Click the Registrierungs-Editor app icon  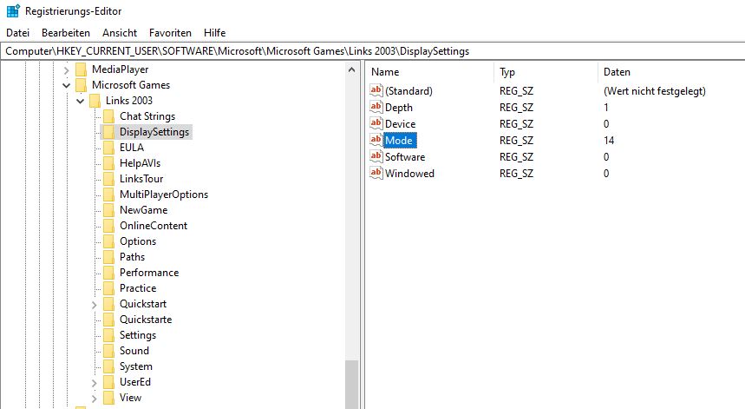pyautogui.click(x=13, y=10)
